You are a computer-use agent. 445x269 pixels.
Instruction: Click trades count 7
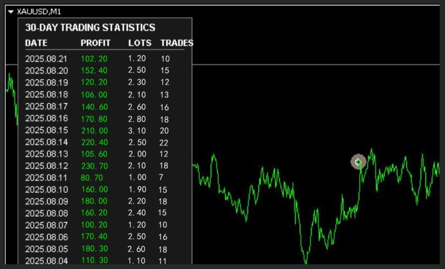pyautogui.click(x=161, y=177)
